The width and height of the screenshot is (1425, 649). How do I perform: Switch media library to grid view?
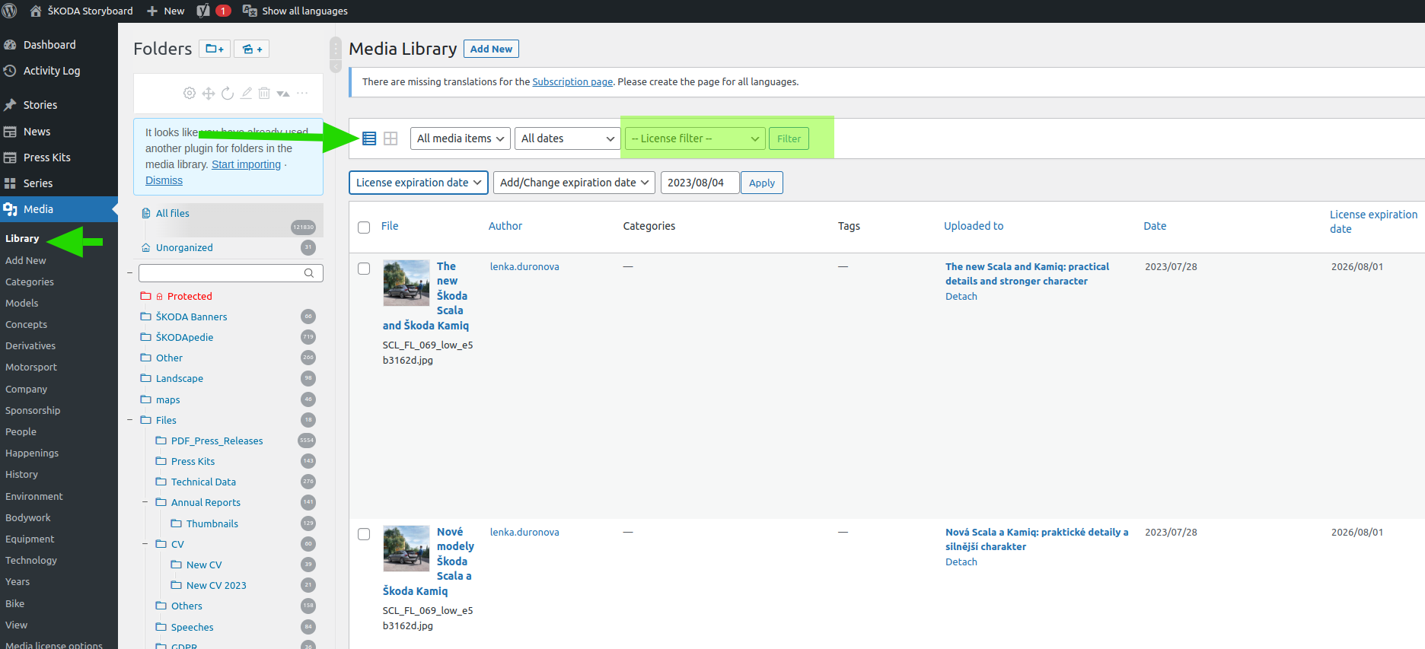click(391, 138)
